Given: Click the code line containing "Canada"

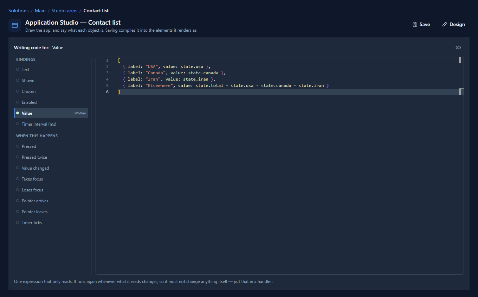Looking at the screenshot, I should coord(174,73).
